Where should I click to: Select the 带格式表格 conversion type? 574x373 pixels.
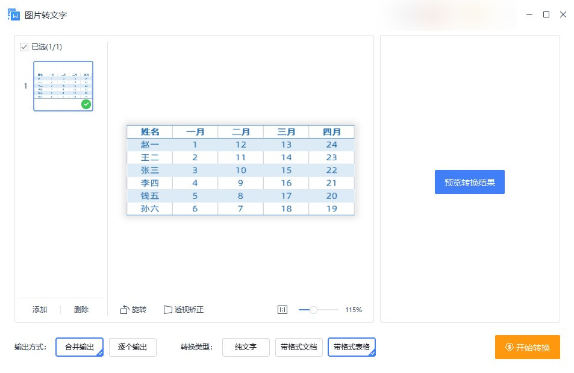click(351, 347)
